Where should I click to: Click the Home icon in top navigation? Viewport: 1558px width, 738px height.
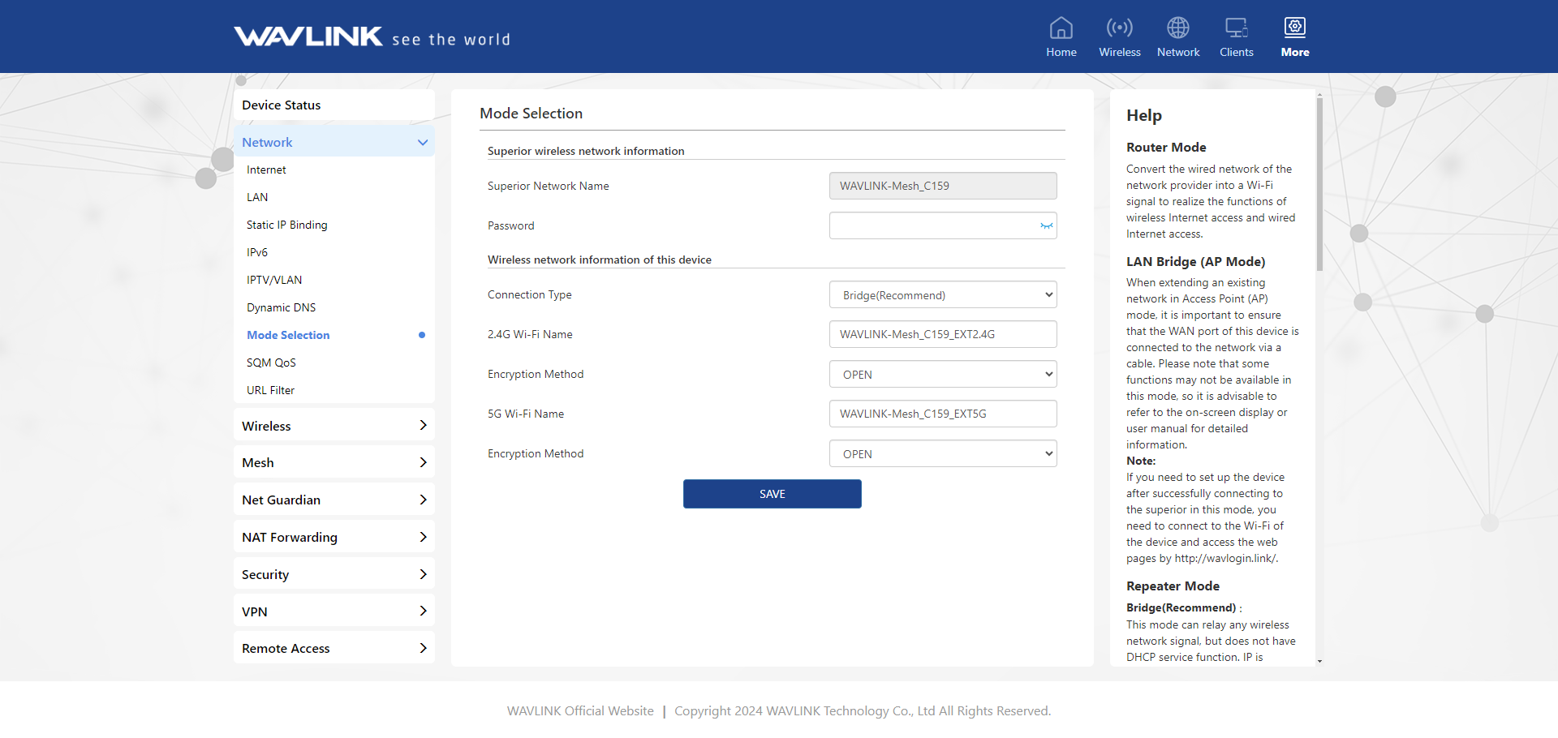tap(1061, 28)
